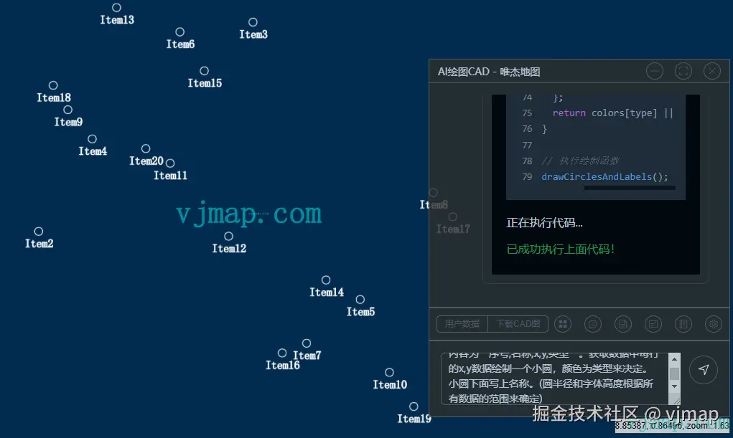
Task: Close the AI绘图CAD panel
Action: click(712, 72)
